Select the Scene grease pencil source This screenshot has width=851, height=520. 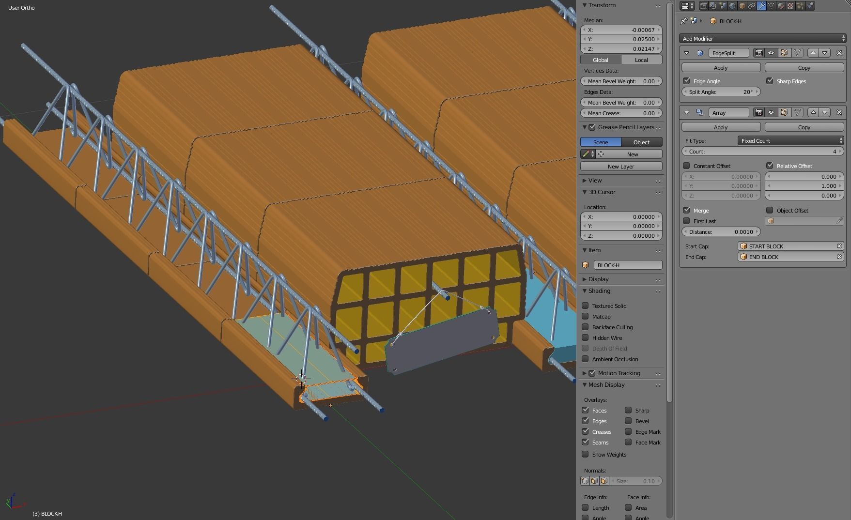coord(601,142)
